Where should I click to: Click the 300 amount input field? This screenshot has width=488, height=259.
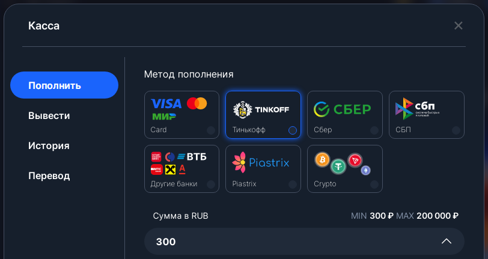pos(304,241)
